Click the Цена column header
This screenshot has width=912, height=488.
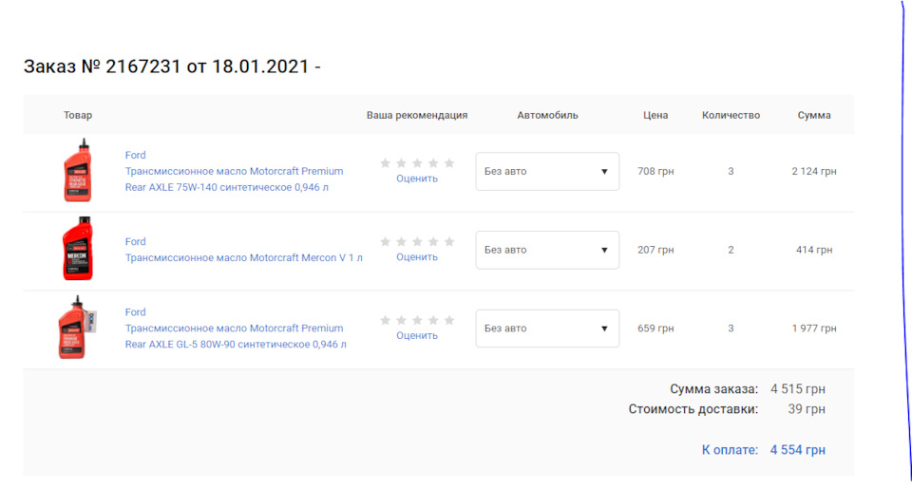coord(655,115)
